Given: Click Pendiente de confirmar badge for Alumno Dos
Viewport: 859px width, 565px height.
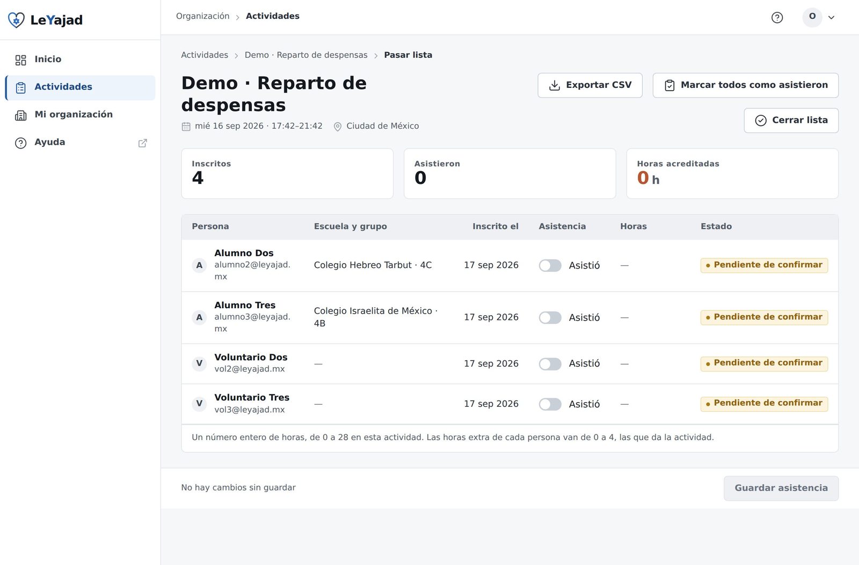Looking at the screenshot, I should point(764,265).
